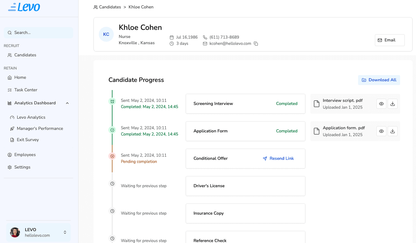Click Download All button
Viewport: 416px width, 243px height.
point(379,80)
